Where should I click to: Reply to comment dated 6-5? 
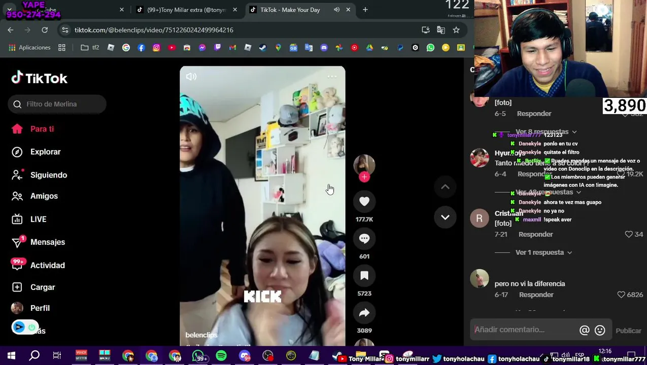[x=534, y=114]
